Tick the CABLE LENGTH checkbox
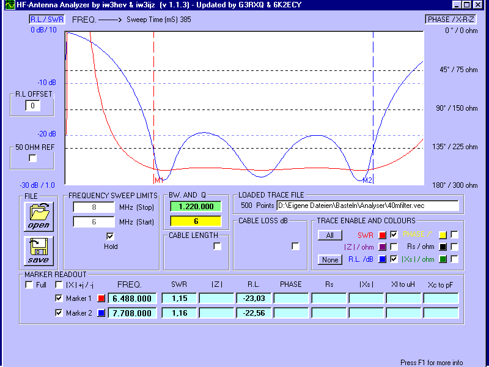 point(218,246)
